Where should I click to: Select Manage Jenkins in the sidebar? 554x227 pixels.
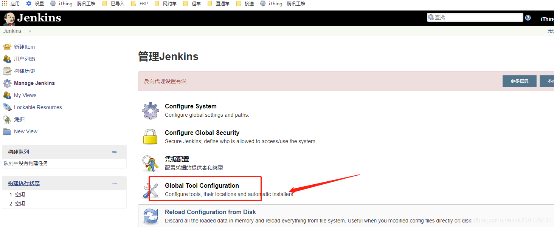[34, 83]
